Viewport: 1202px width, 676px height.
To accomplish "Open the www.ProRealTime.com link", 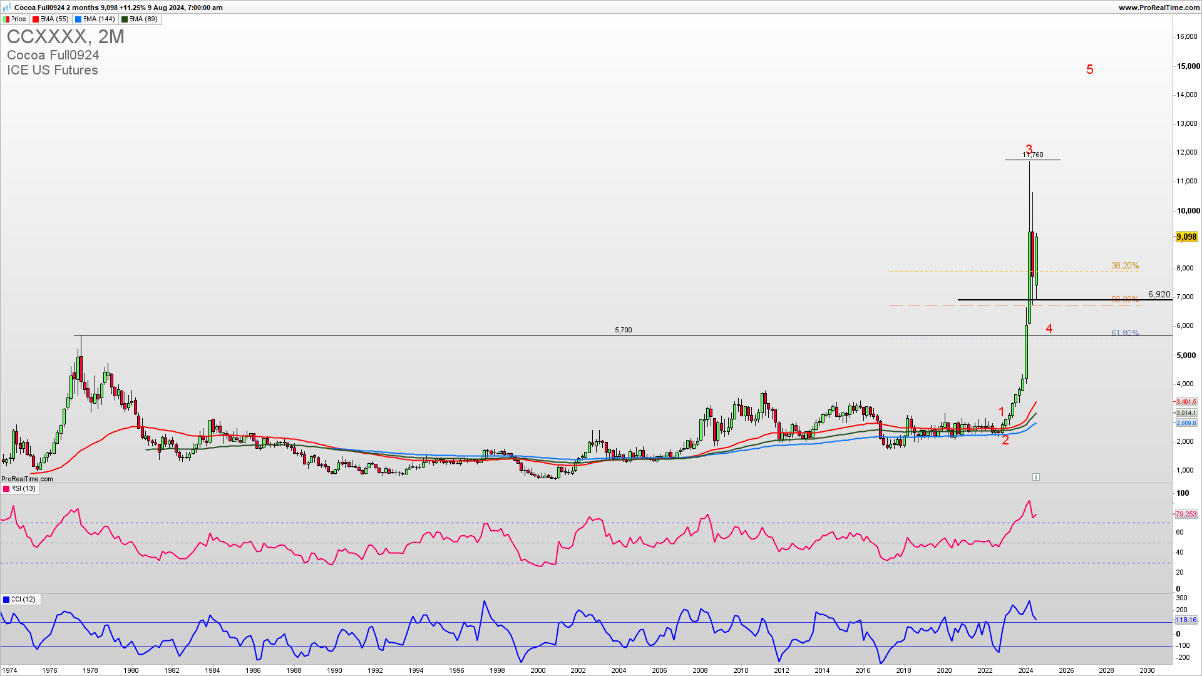I will (x=1159, y=8).
